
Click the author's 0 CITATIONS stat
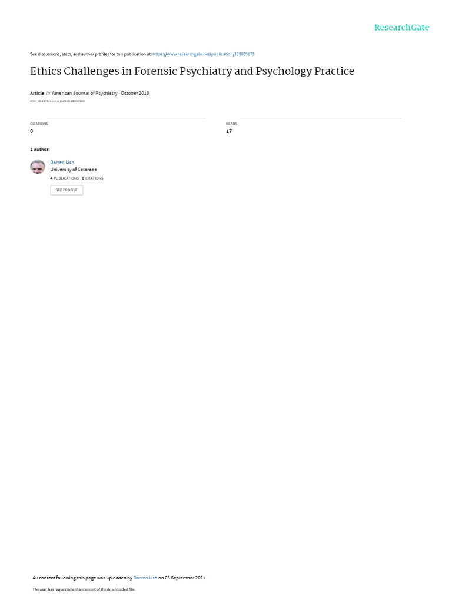pyautogui.click(x=92, y=178)
